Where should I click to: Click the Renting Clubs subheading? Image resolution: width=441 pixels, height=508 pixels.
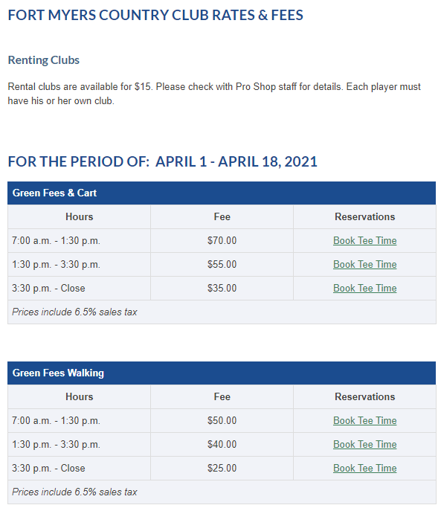(43, 60)
